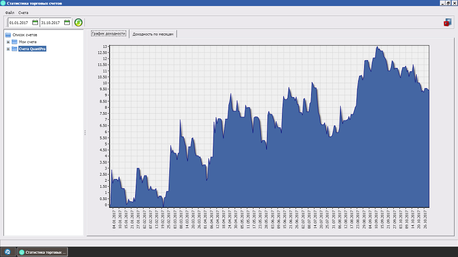Switch to the График доходности tab
Screen dimensions: 458x257
pyautogui.click(x=108, y=33)
